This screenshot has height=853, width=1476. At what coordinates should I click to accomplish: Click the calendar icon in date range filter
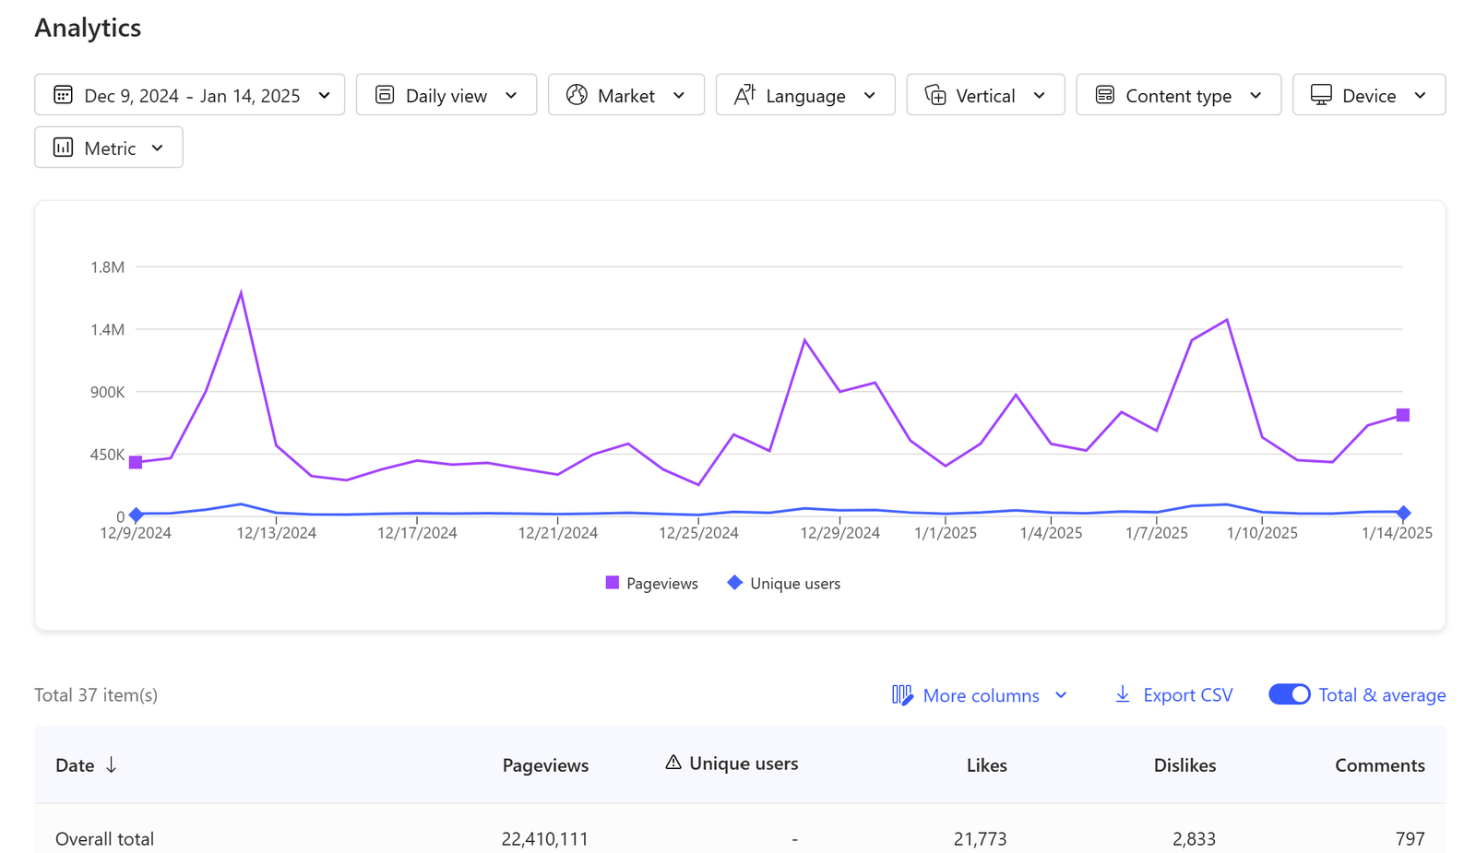(63, 95)
